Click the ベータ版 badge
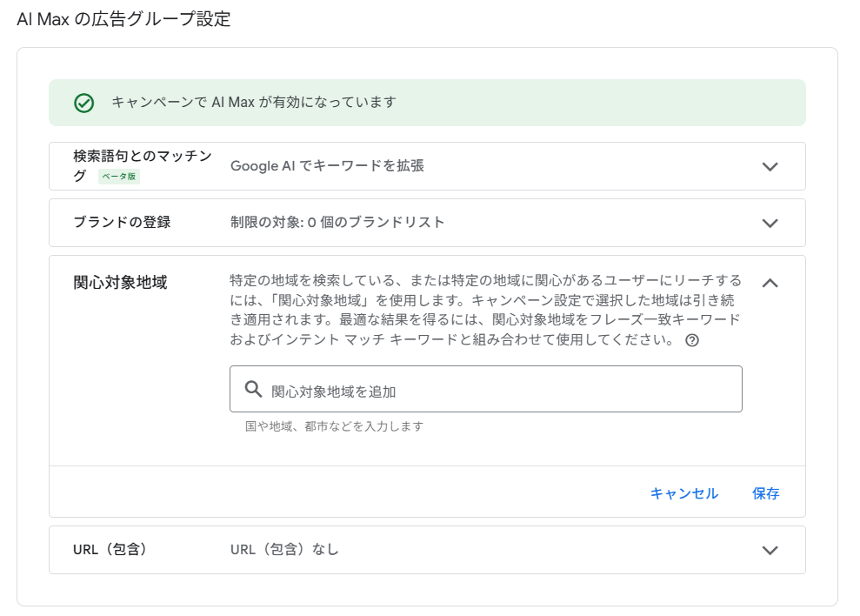 point(119,177)
